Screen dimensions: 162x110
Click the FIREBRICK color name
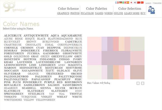[x=51, y=51]
